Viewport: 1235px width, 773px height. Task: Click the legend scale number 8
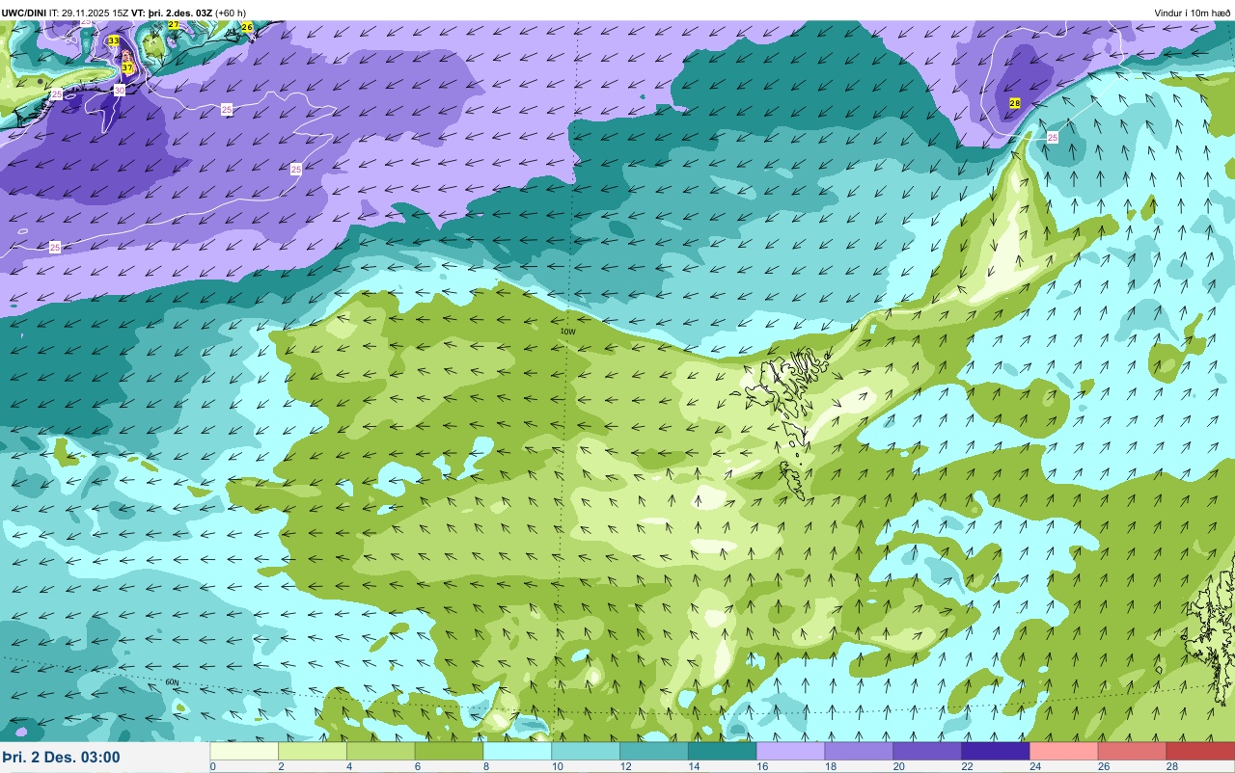pos(484,766)
